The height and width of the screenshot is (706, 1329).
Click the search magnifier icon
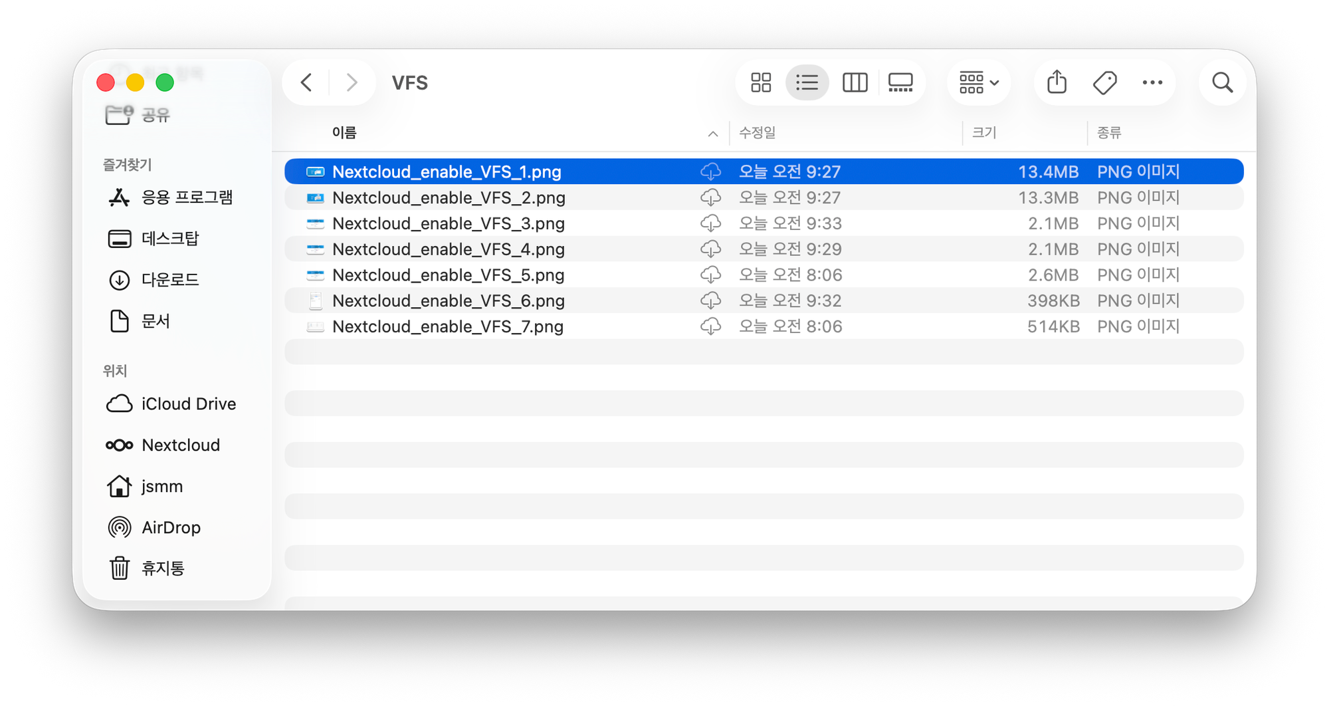(x=1222, y=83)
